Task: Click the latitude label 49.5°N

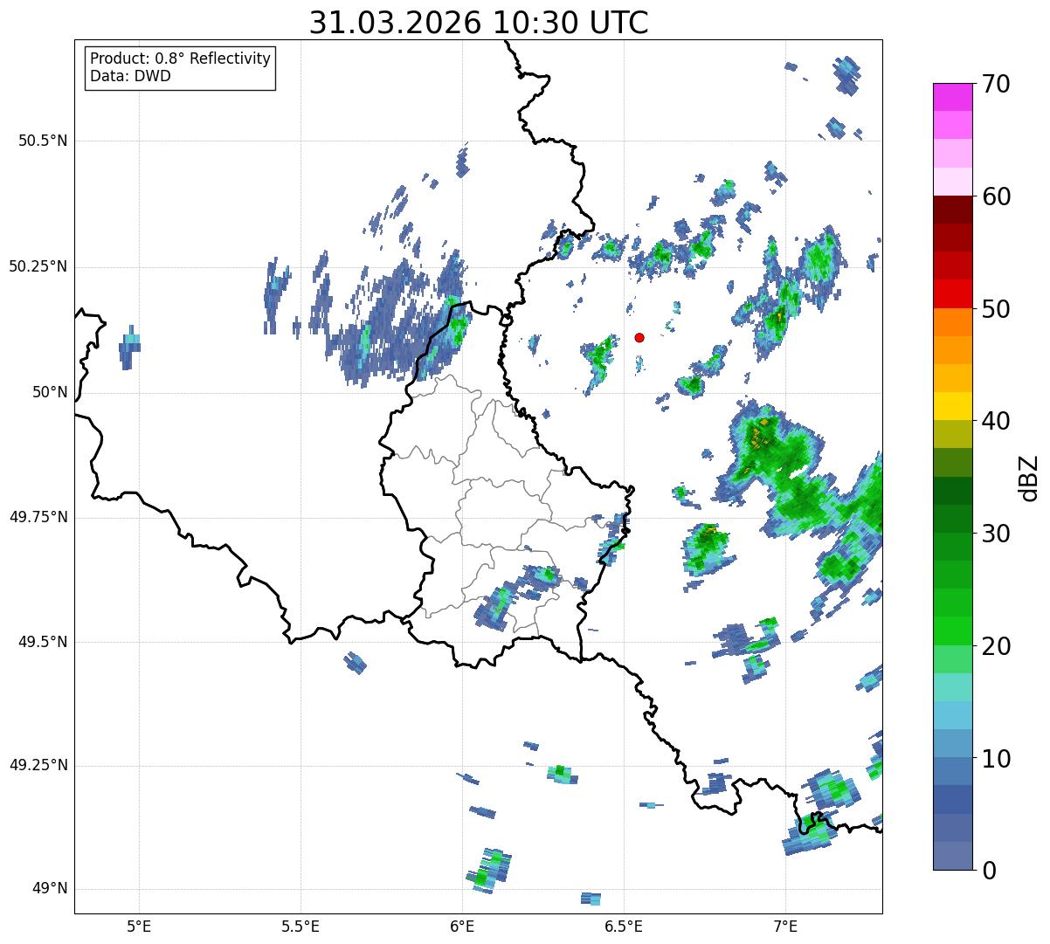Action: (x=43, y=642)
